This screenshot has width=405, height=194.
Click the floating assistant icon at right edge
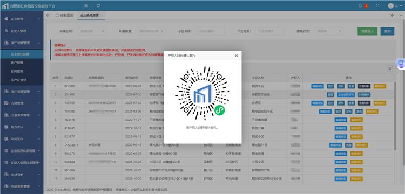click(x=401, y=64)
